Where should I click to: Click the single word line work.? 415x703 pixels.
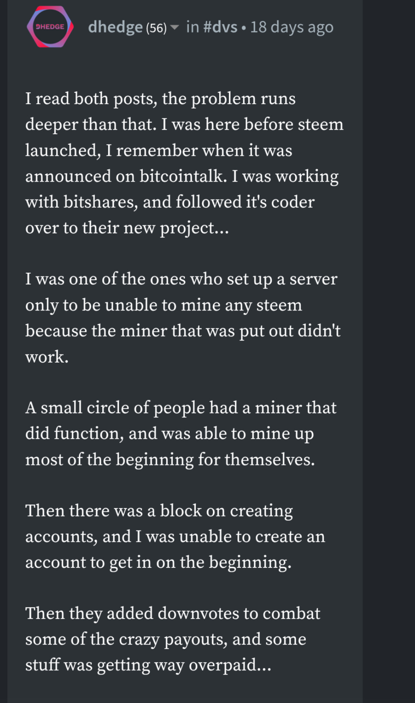click(47, 357)
